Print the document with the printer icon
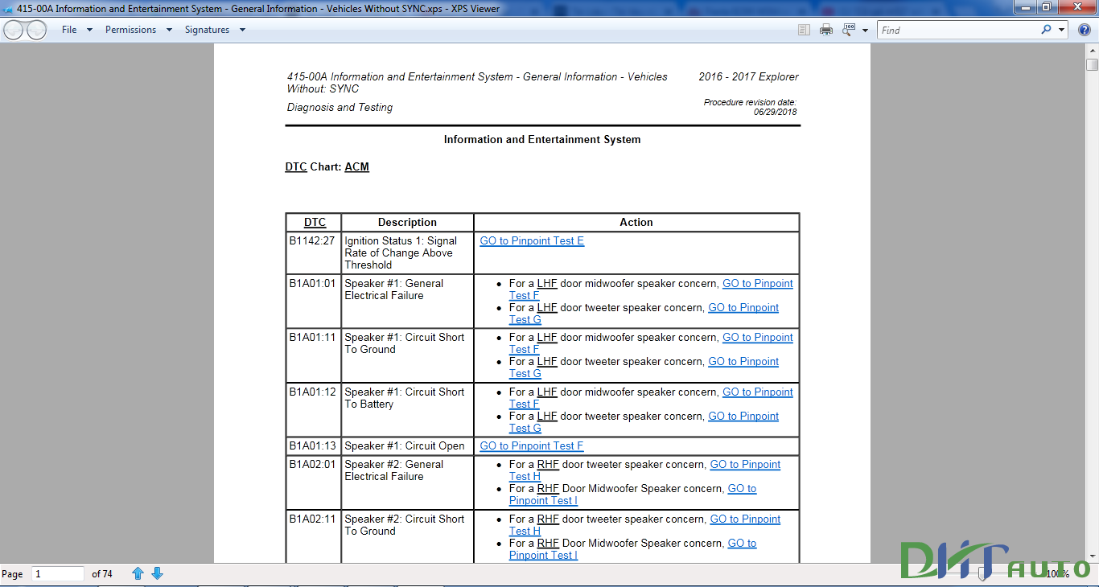Image resolution: width=1099 pixels, height=587 pixels. pos(826,30)
